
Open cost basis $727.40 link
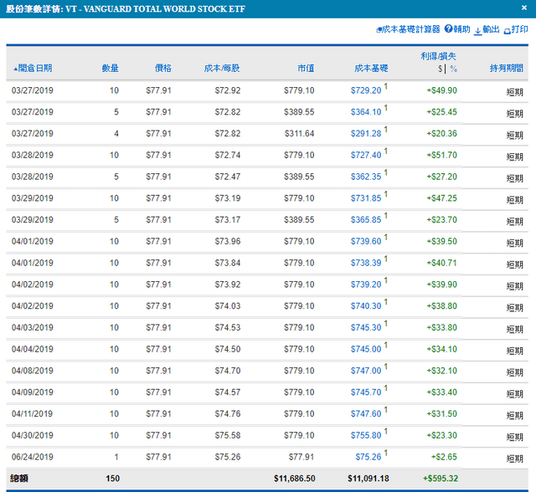click(366, 155)
